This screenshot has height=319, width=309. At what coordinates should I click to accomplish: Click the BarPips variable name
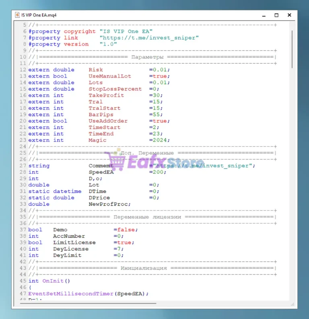coord(101,115)
